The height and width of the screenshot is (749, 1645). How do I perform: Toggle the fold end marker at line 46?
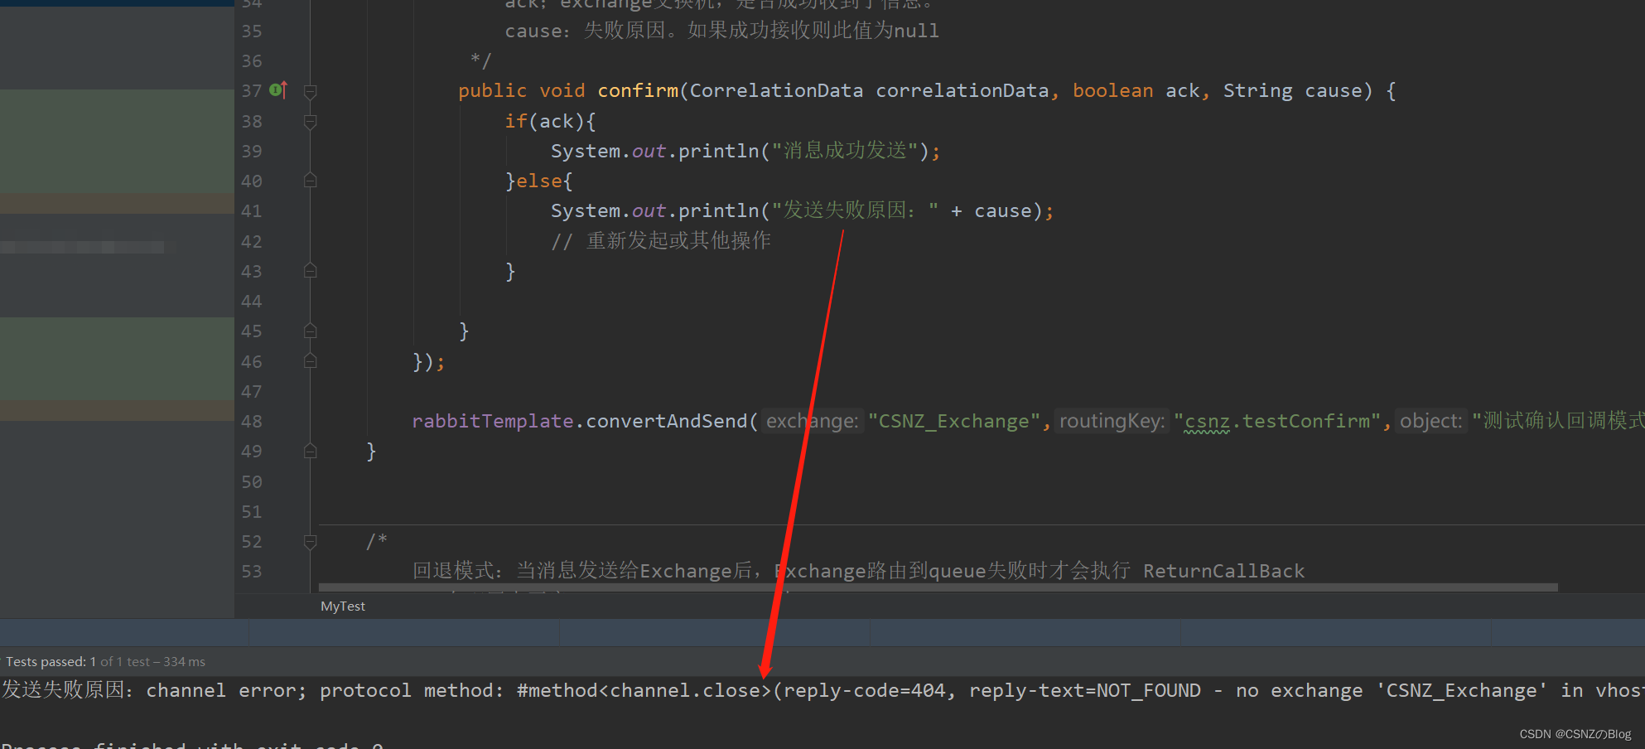click(311, 361)
